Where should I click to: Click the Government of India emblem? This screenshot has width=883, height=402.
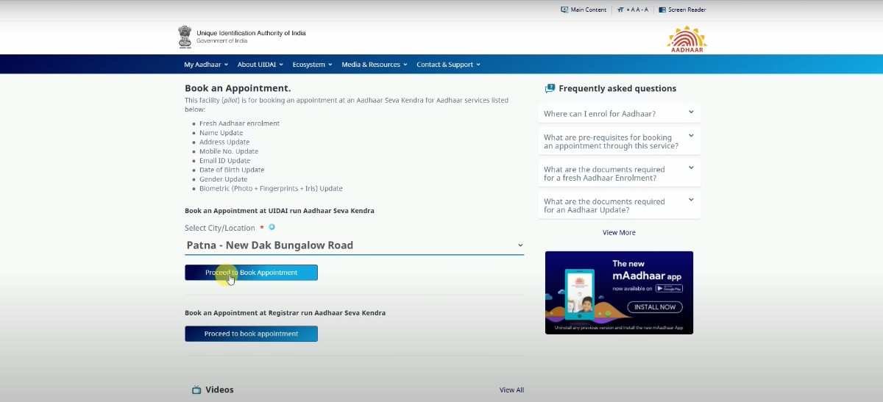[x=184, y=36]
